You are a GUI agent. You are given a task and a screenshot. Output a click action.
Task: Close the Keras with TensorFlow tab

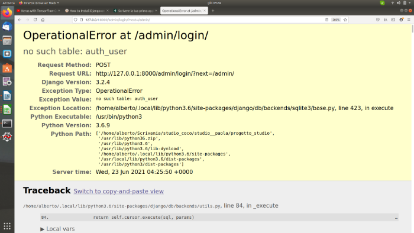pyautogui.click(x=59, y=11)
